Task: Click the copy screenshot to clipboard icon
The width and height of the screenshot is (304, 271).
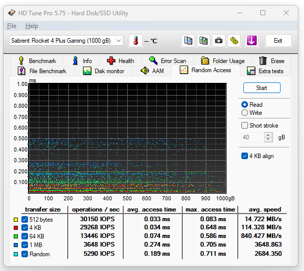Action: [203, 41]
